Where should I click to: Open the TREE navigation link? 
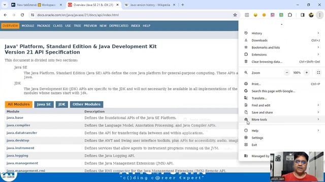[x=77, y=26]
